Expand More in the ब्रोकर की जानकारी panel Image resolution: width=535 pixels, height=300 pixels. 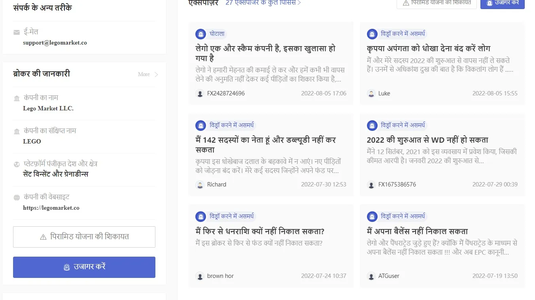coord(148,74)
